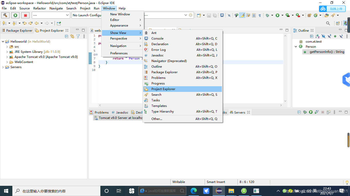Viewport: 350px width, 196px height.
Task: Show whitespace characters in editor
Action: click(260, 15)
